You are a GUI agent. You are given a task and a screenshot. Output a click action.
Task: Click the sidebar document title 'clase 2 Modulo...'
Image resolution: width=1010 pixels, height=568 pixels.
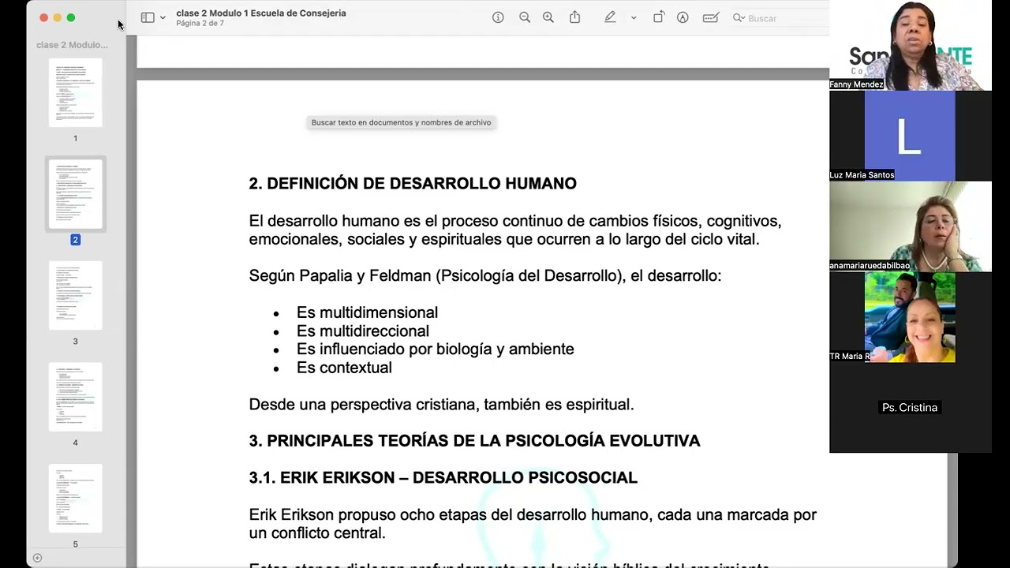[72, 45]
